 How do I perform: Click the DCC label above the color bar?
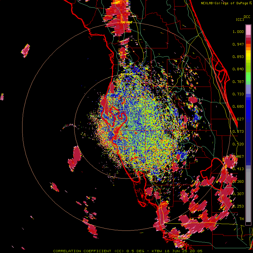click(247, 17)
